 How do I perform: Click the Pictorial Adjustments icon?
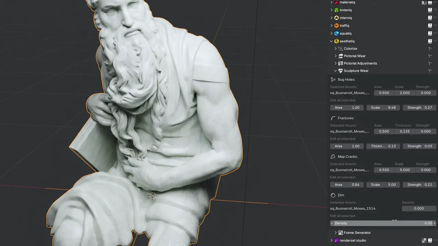340,64
